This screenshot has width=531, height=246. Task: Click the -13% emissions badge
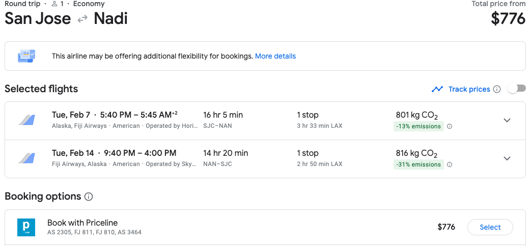pyautogui.click(x=418, y=126)
